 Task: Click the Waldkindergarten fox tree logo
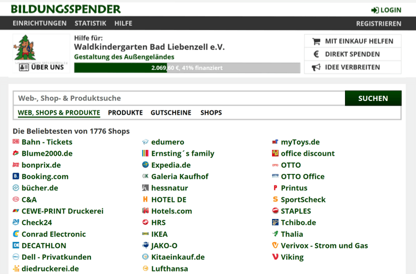tap(24, 47)
